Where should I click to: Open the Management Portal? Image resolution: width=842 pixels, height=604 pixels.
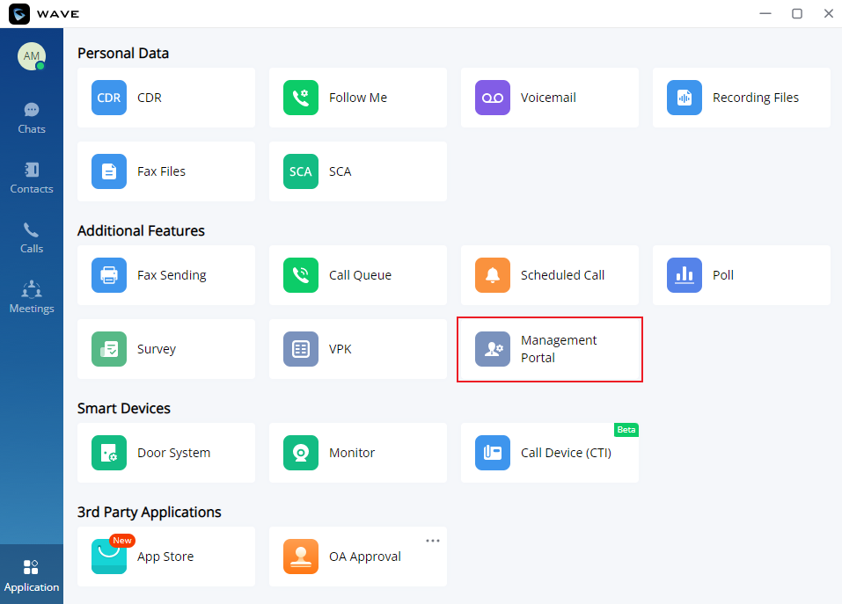click(x=549, y=349)
